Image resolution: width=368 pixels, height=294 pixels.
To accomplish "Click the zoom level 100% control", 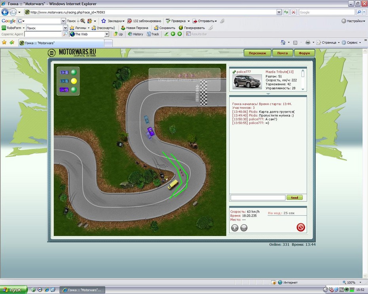I will pos(351,282).
